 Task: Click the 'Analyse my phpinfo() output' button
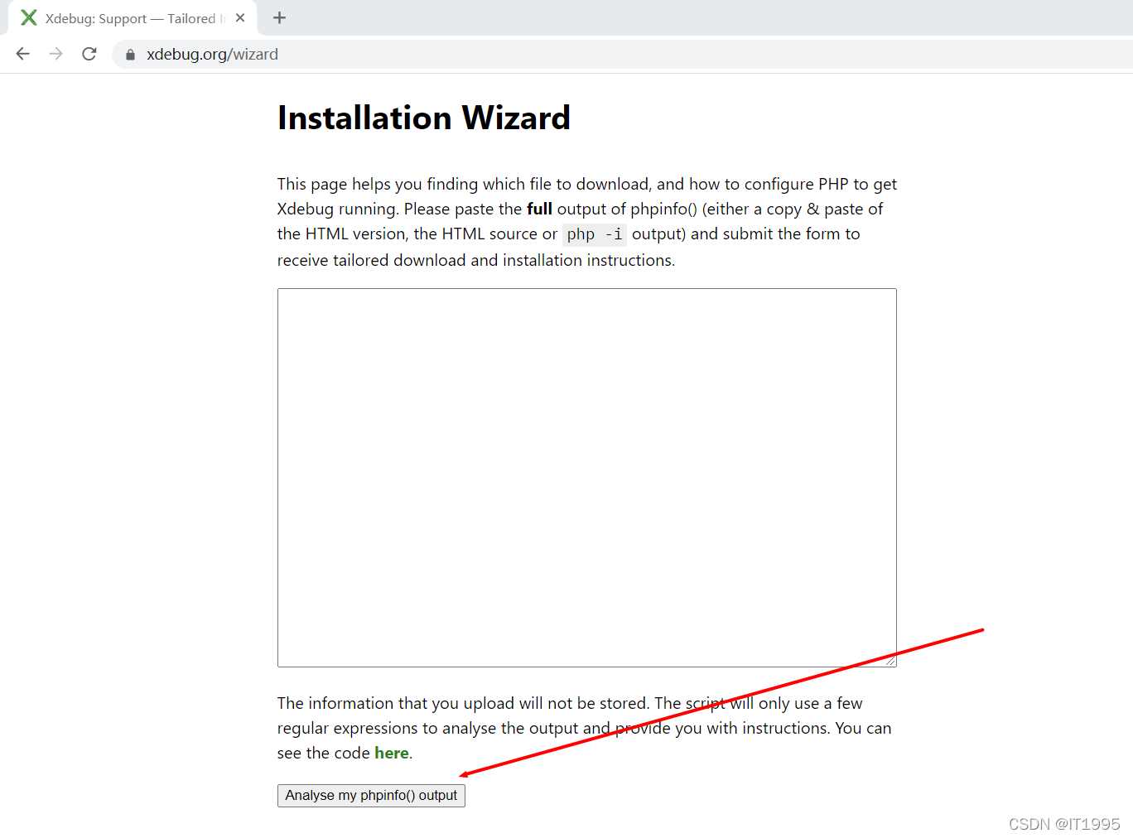tap(371, 795)
